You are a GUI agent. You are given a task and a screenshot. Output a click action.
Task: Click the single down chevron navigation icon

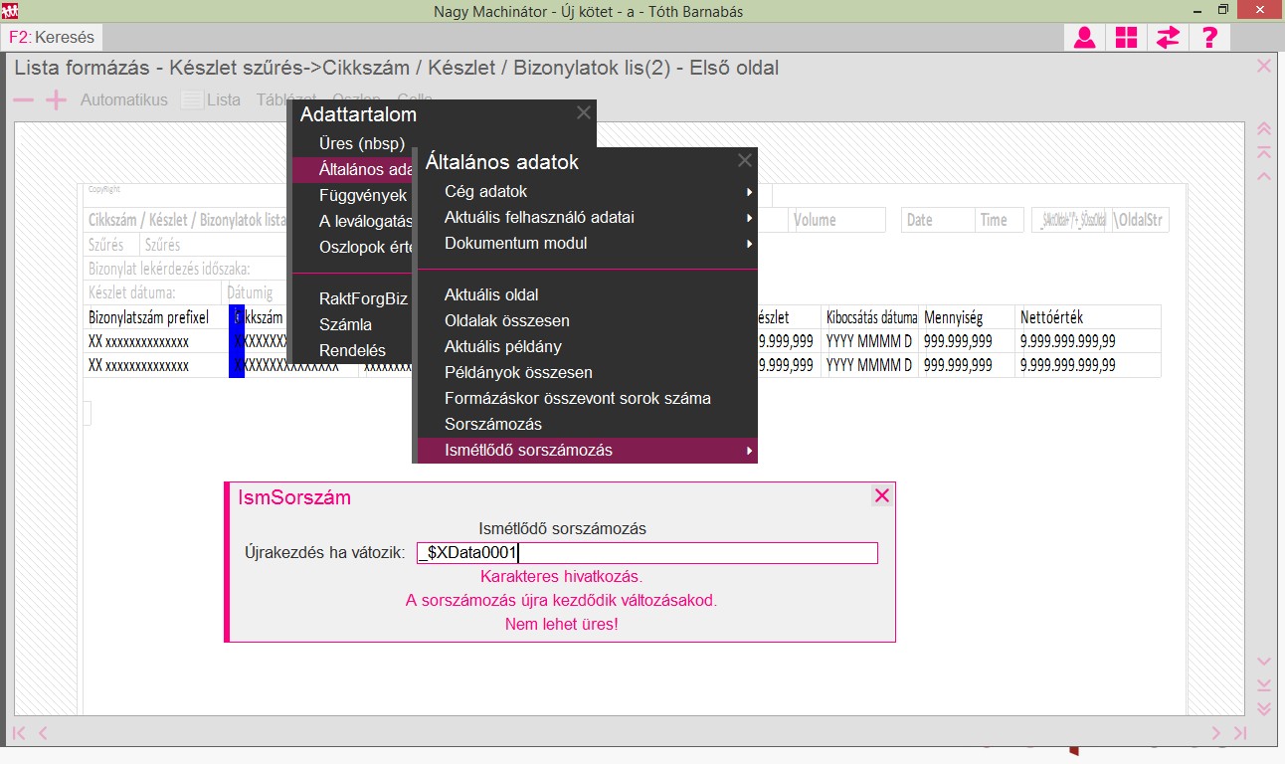pos(1264,662)
